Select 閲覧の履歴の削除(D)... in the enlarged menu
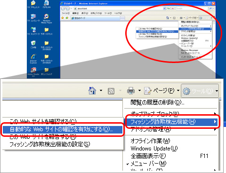Screen dimensions: 226x173 [x=171, y=102]
